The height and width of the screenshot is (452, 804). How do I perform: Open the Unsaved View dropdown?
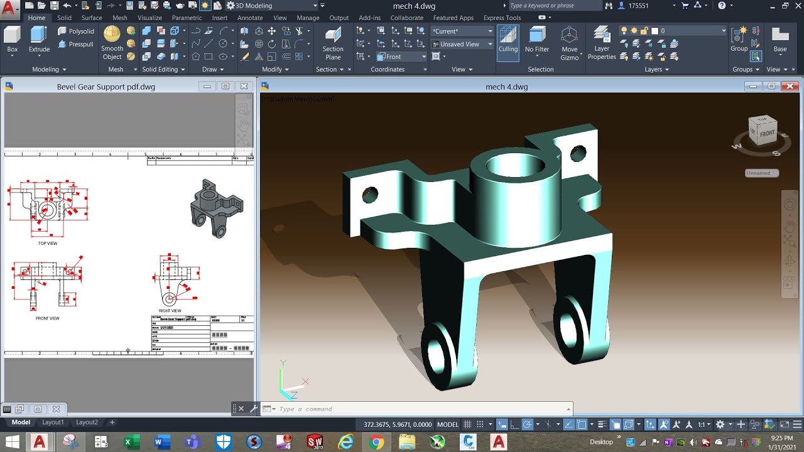(x=463, y=44)
